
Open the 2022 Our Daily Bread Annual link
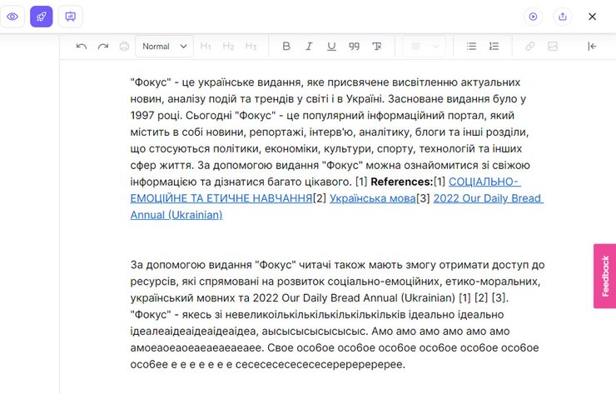pyautogui.click(x=489, y=198)
